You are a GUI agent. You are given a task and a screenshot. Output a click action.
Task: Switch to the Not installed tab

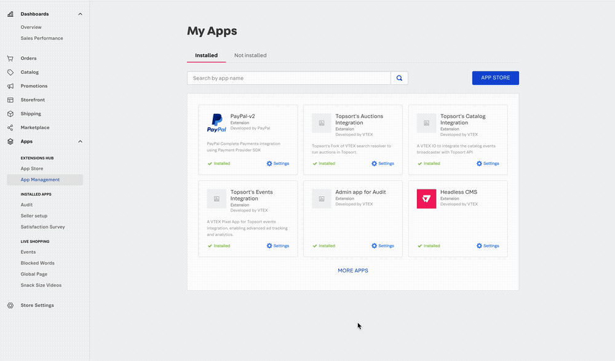coord(250,55)
